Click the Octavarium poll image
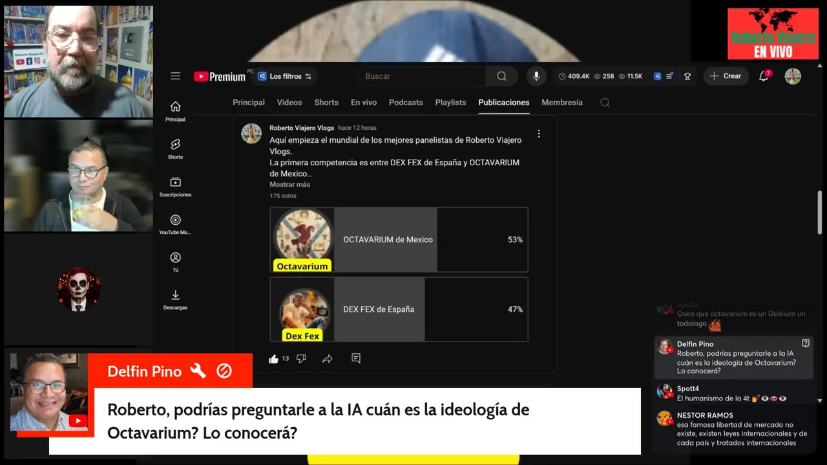Screen dimensions: 827x465 pyautogui.click(x=302, y=240)
